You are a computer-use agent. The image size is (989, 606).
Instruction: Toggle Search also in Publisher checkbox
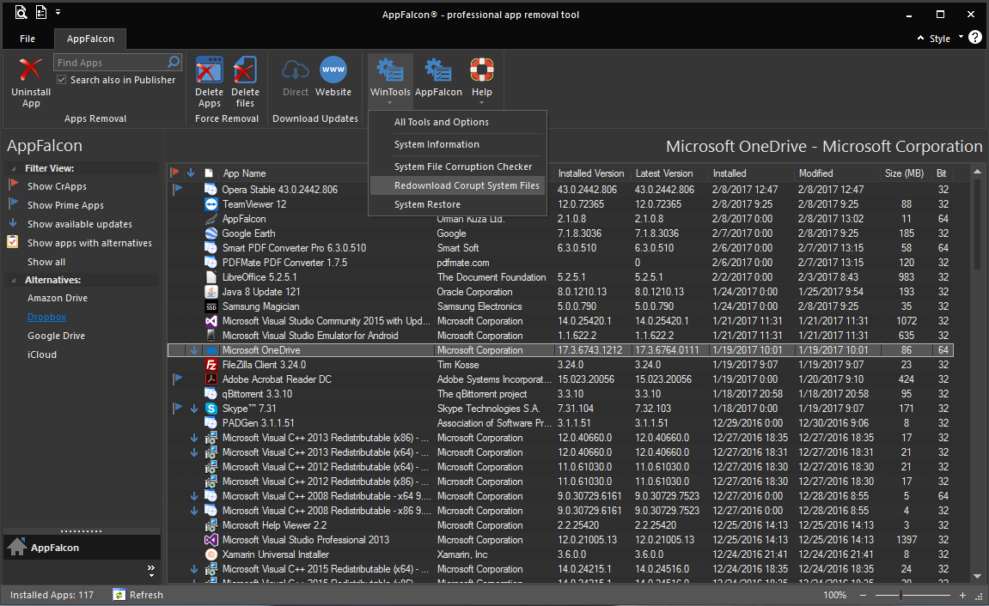[x=62, y=80]
